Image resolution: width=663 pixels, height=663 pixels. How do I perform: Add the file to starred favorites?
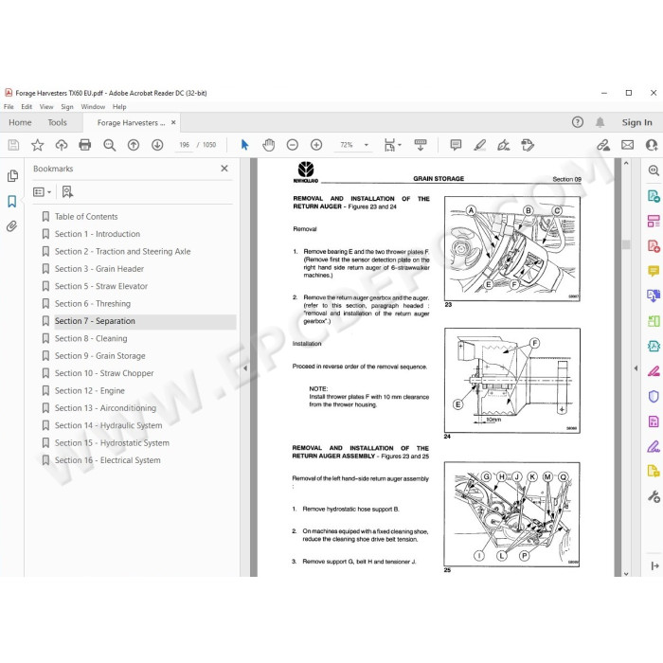[x=37, y=145]
